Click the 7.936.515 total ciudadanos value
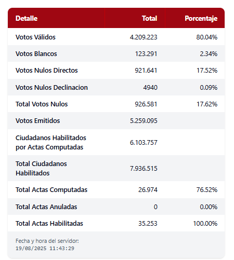Screen dimensions: 234x260 click(144, 168)
